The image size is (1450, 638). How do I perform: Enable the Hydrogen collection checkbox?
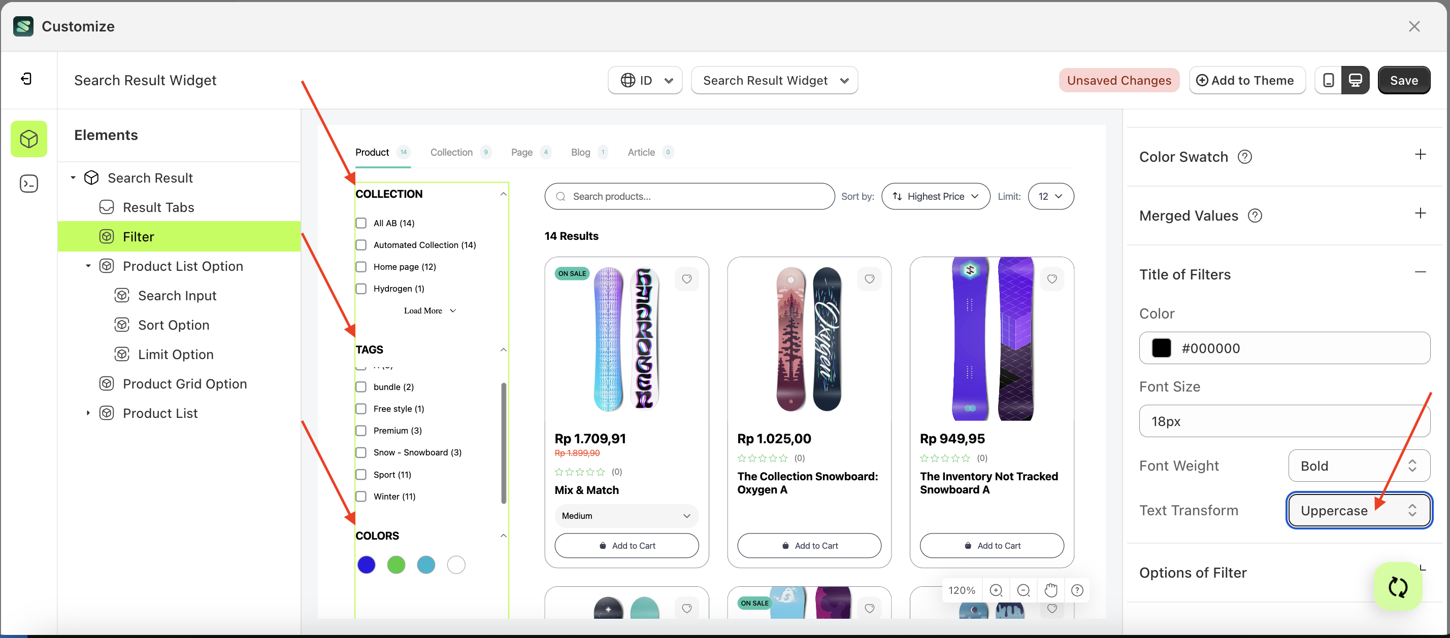click(361, 289)
